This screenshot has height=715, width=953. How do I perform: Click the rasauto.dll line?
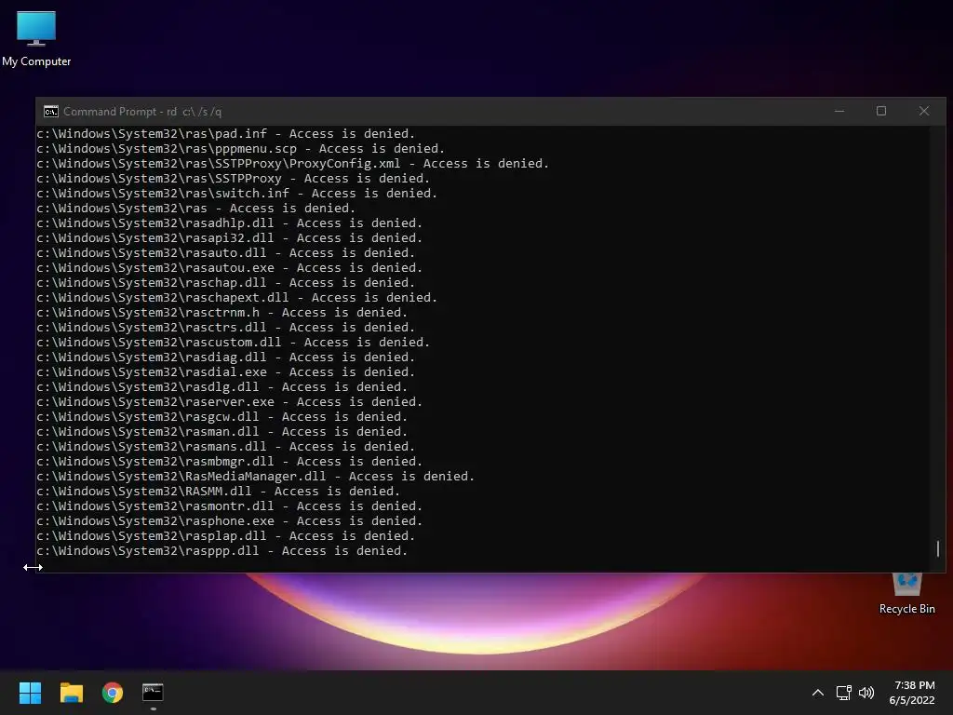pos(225,253)
